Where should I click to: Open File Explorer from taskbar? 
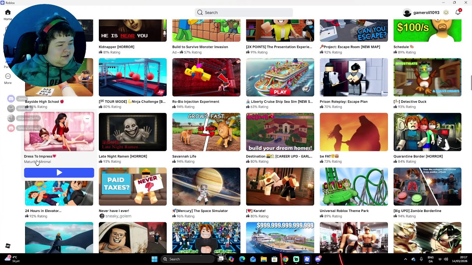click(x=264, y=259)
